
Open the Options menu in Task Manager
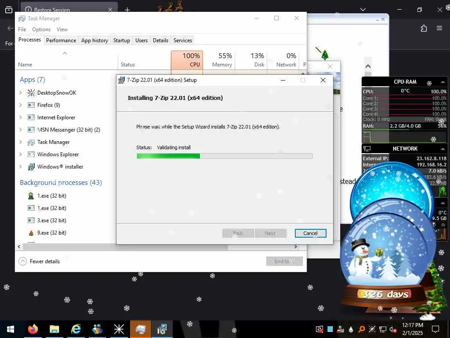click(x=41, y=29)
